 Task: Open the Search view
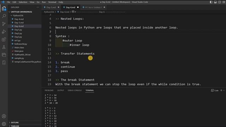coord(4,16)
